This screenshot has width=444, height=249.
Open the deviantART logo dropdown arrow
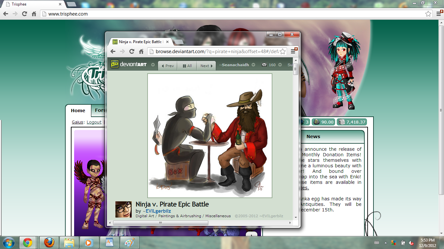[x=153, y=65]
